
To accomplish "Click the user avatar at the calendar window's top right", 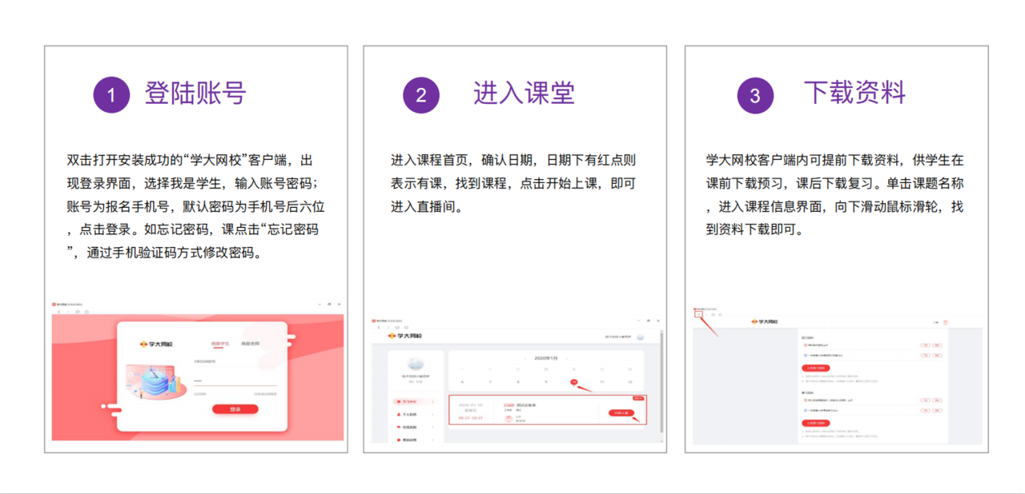I will point(640,337).
